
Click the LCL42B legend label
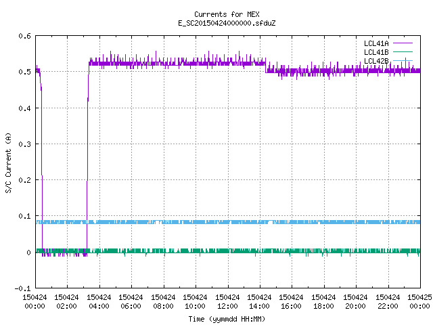(x=376, y=61)
